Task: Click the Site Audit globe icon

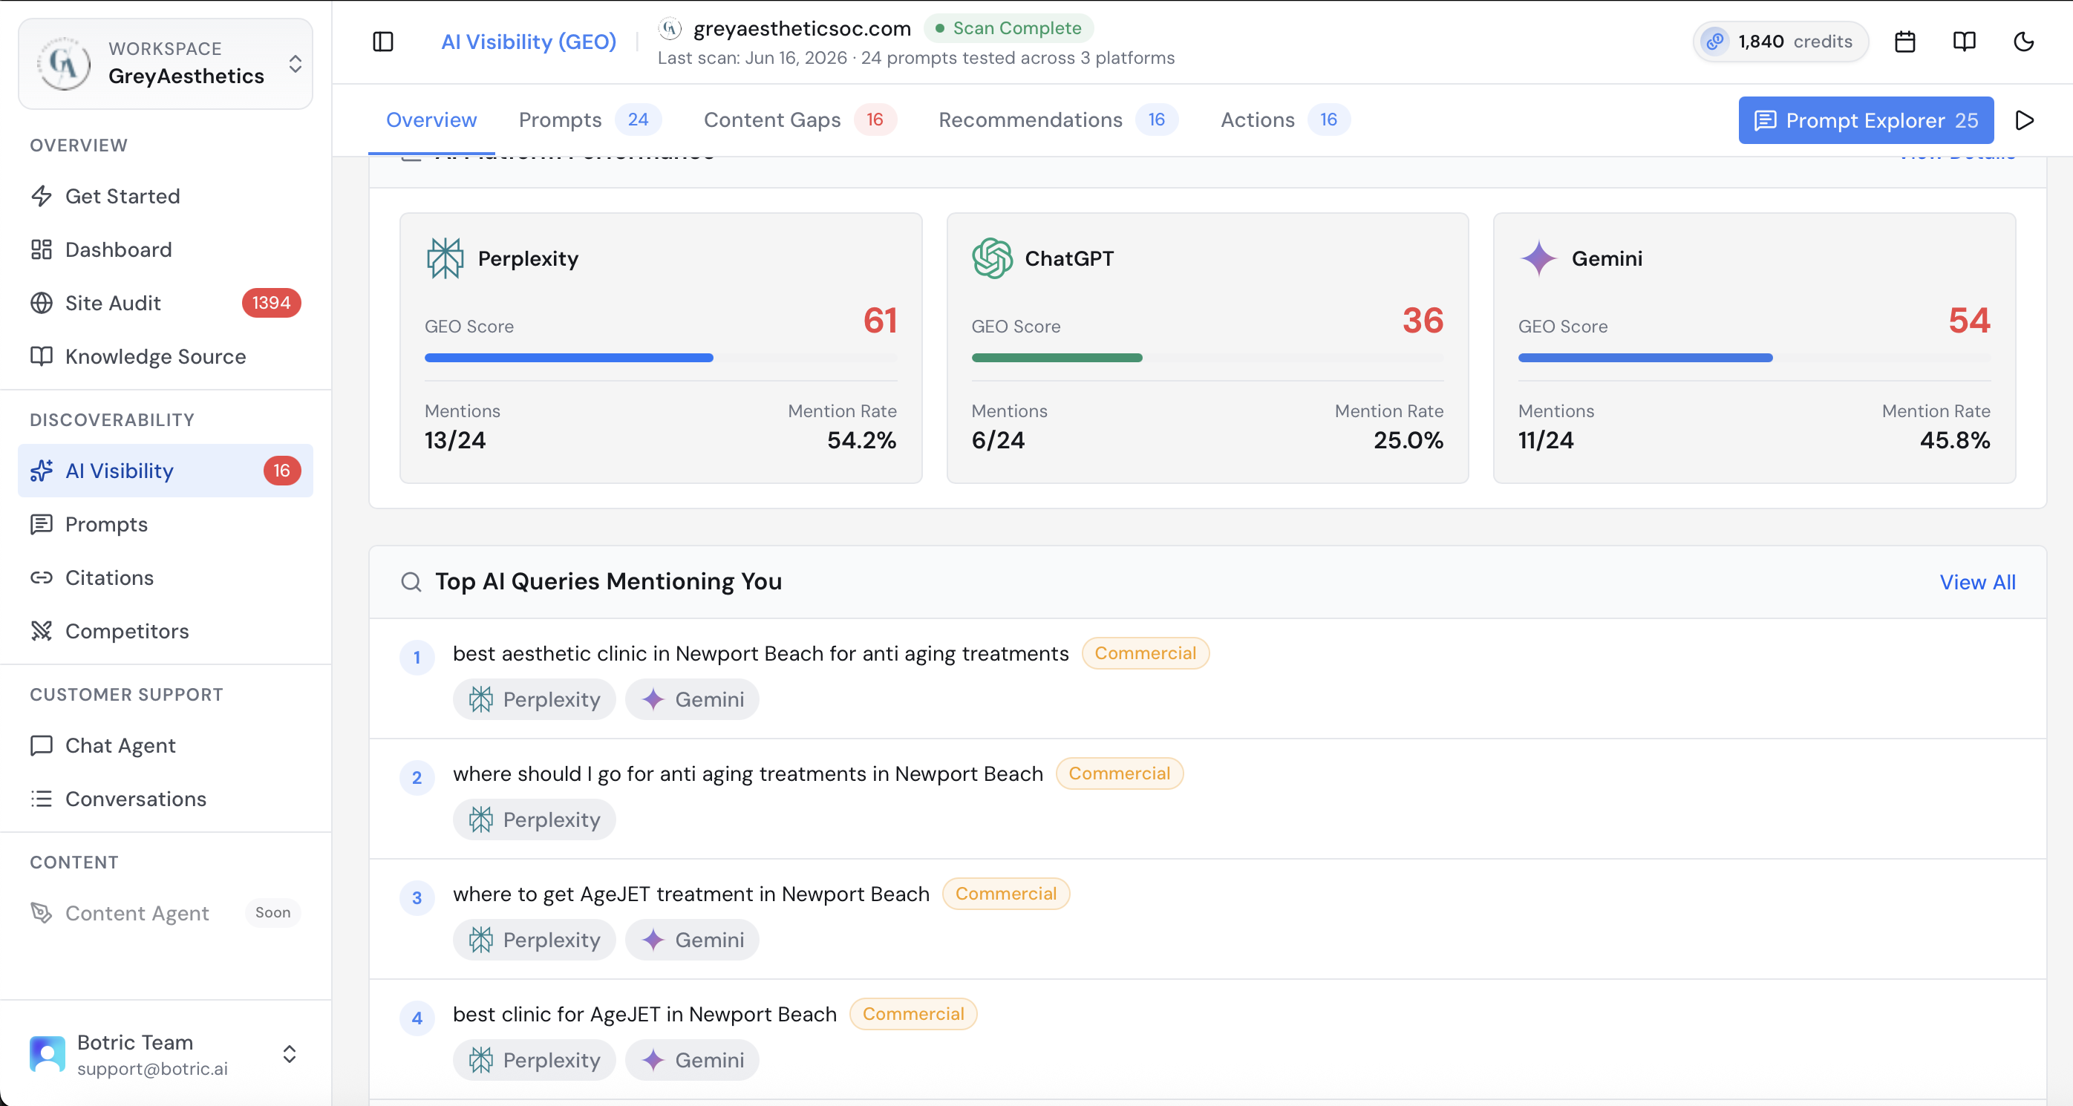Action: [42, 304]
